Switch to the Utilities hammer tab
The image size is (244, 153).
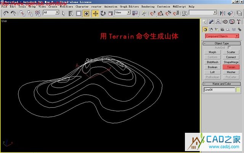tap(239, 22)
